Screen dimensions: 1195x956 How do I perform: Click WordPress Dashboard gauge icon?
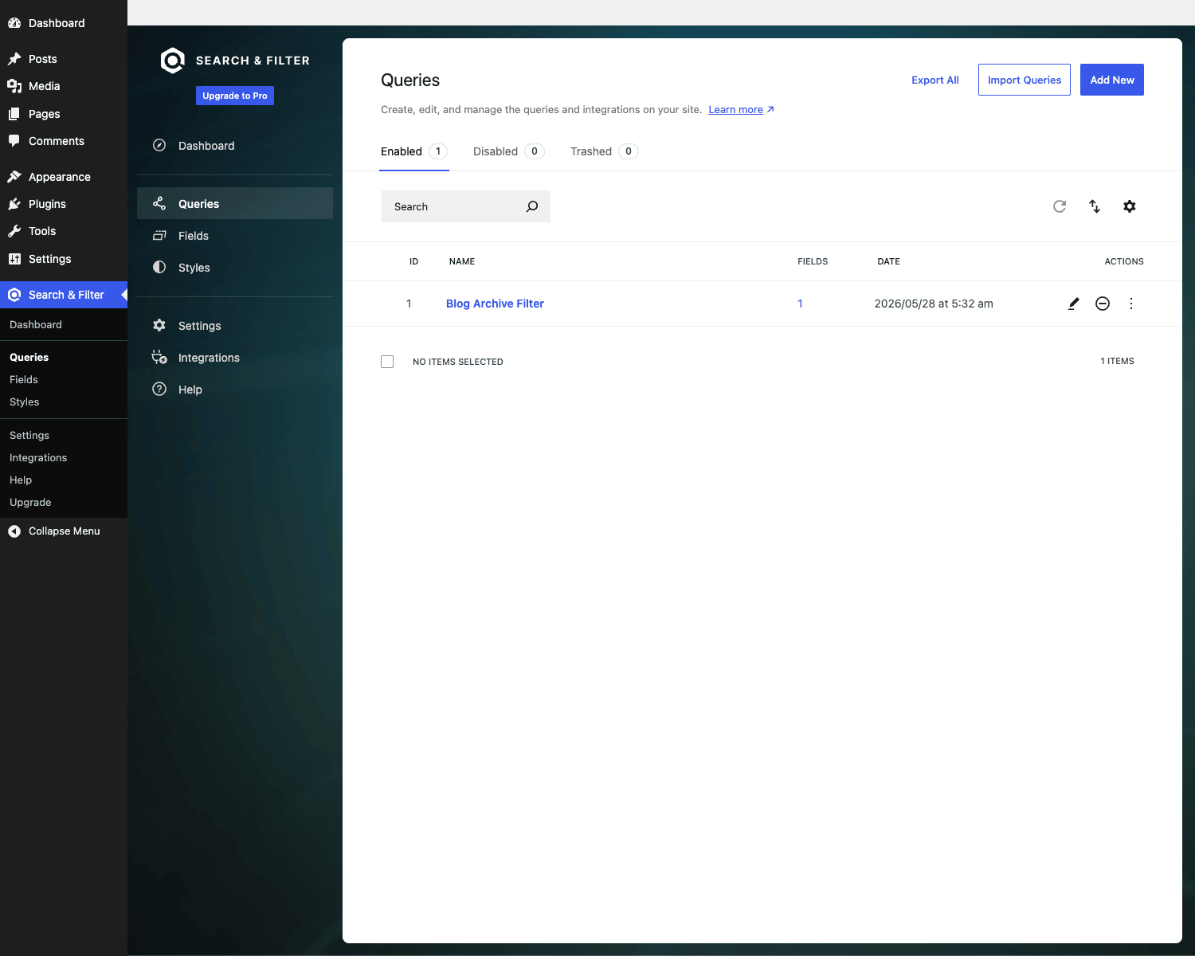click(14, 23)
